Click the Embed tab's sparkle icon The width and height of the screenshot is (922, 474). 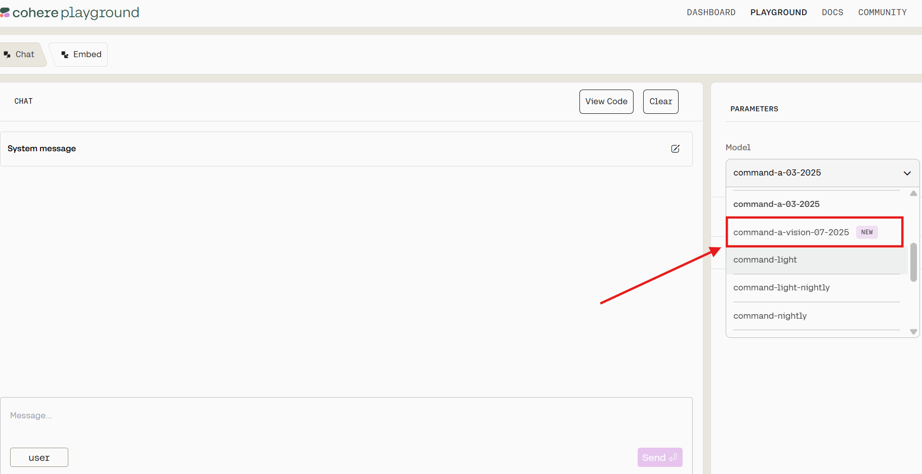(x=64, y=54)
